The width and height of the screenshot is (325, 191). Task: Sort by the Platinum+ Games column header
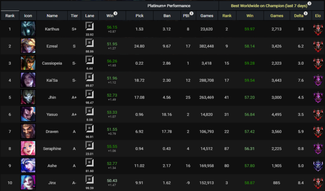[207, 16]
